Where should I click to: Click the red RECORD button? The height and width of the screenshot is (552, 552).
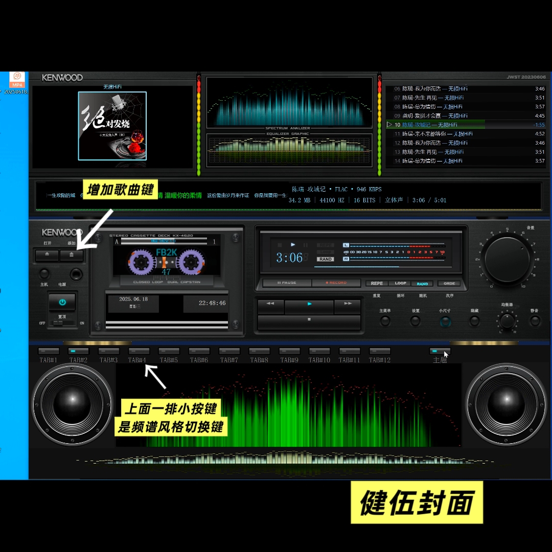(x=336, y=283)
